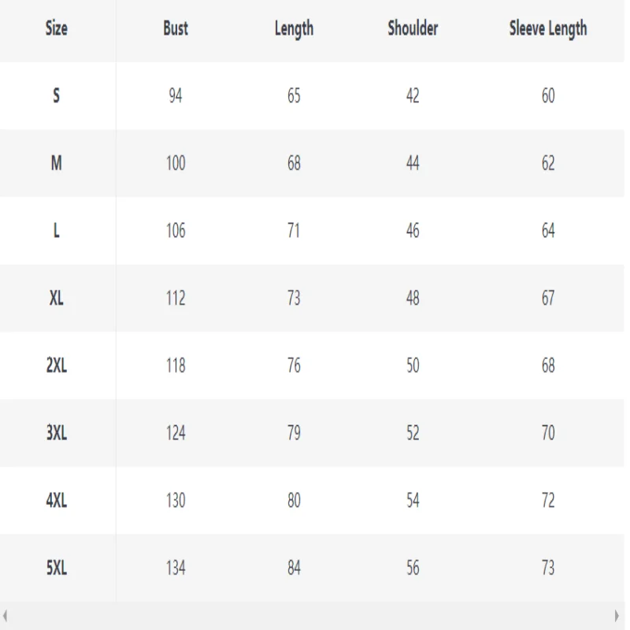Select the S size row label
Image resolution: width=630 pixels, height=630 pixels.
click(x=56, y=95)
